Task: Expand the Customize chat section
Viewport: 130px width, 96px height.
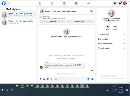Action: point(112,35)
